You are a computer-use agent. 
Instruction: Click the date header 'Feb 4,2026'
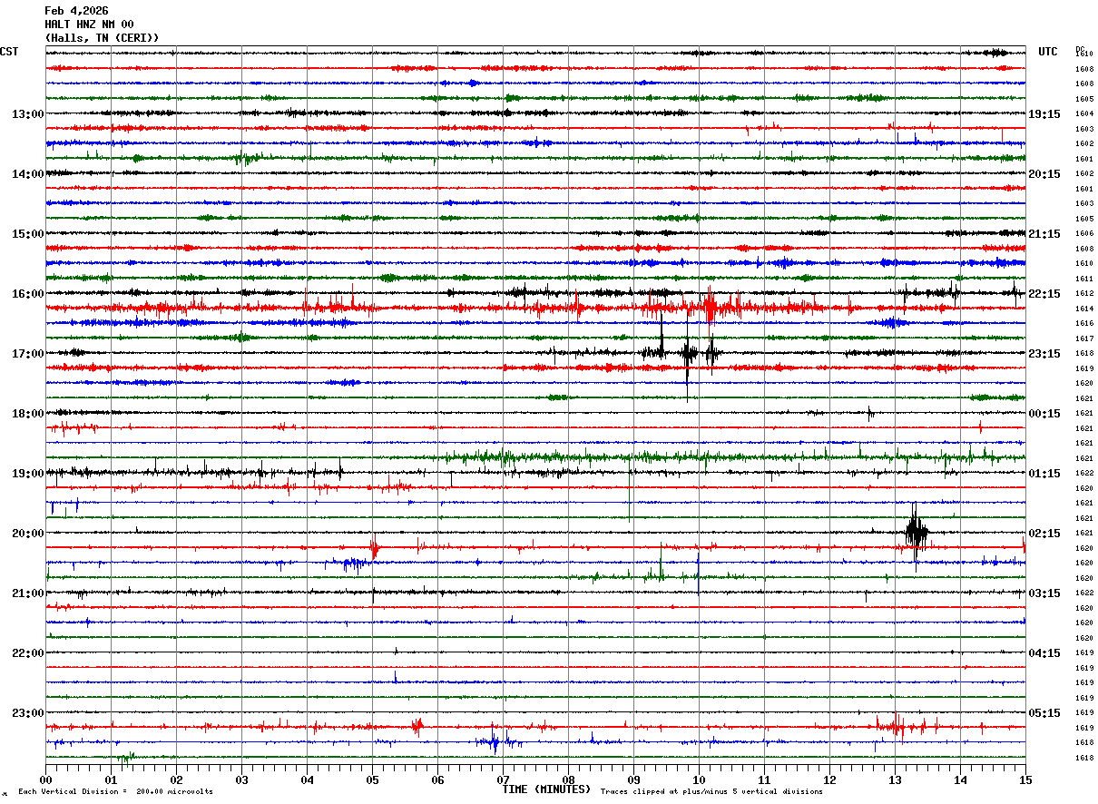[x=76, y=11]
